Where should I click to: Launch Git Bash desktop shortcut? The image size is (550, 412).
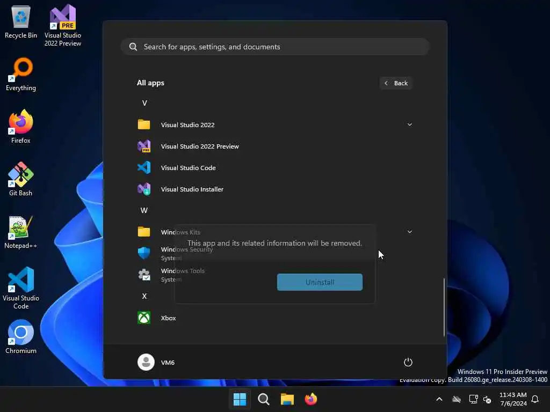21,179
